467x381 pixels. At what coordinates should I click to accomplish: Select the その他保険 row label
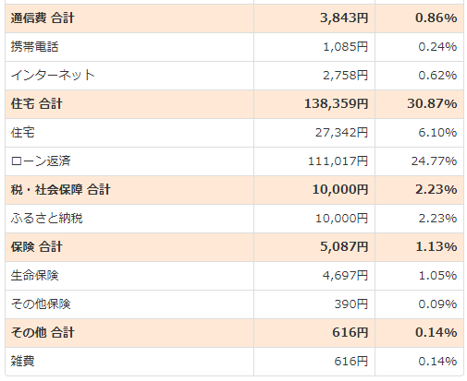41,304
